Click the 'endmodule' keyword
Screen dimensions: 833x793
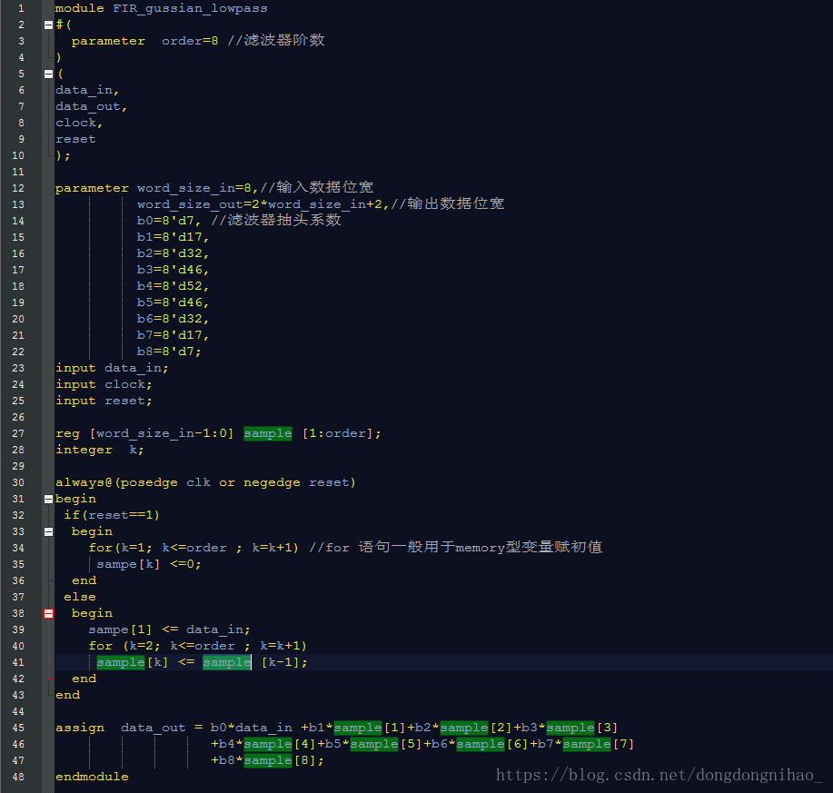pos(92,777)
